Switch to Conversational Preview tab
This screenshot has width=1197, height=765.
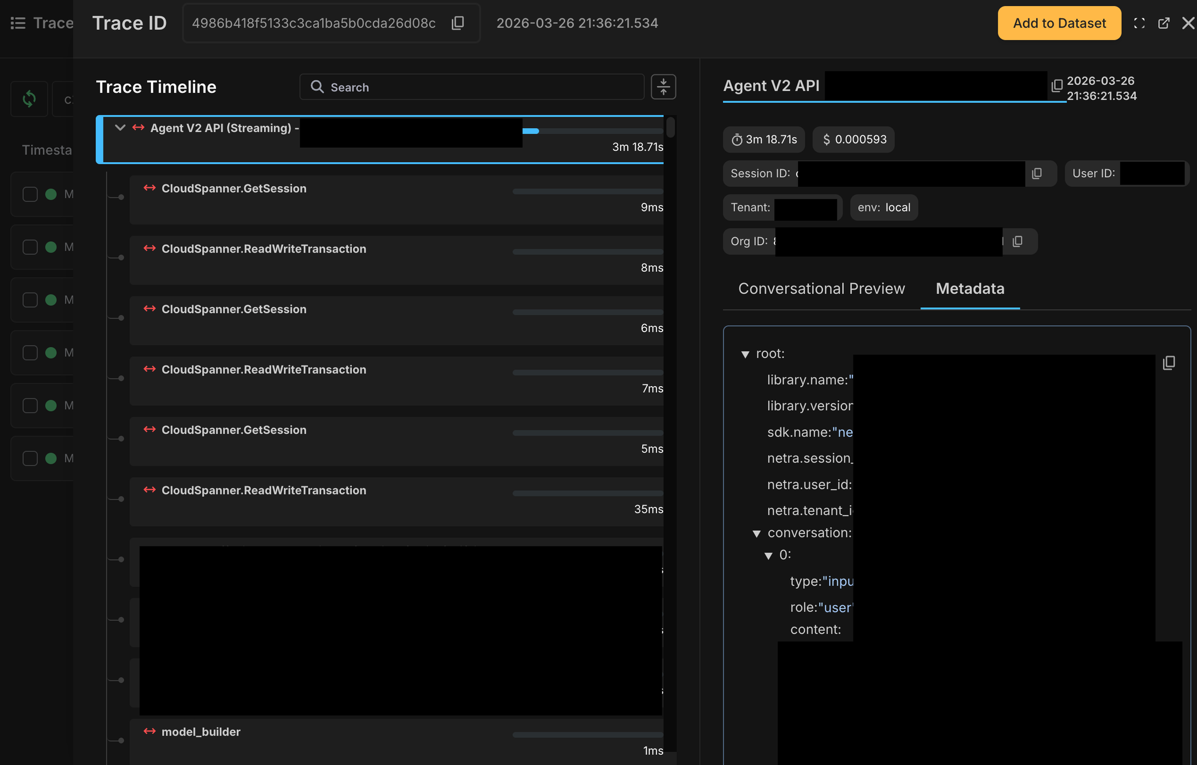(821, 289)
